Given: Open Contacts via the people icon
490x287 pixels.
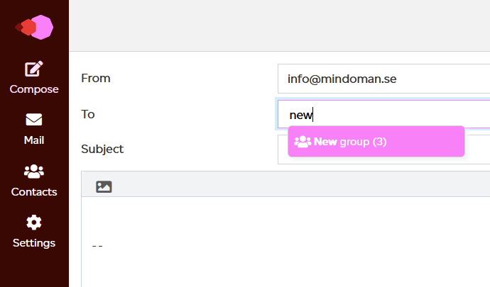Looking at the screenshot, I should [x=34, y=171].
